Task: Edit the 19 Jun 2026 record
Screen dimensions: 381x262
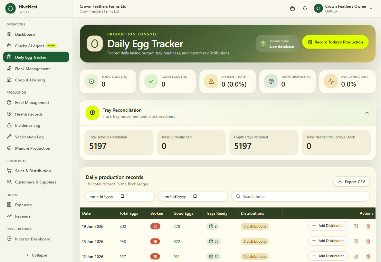Action: [356, 226]
